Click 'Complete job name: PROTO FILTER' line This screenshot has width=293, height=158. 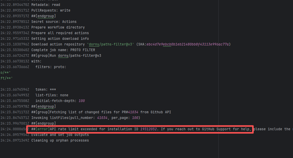coord(63,50)
